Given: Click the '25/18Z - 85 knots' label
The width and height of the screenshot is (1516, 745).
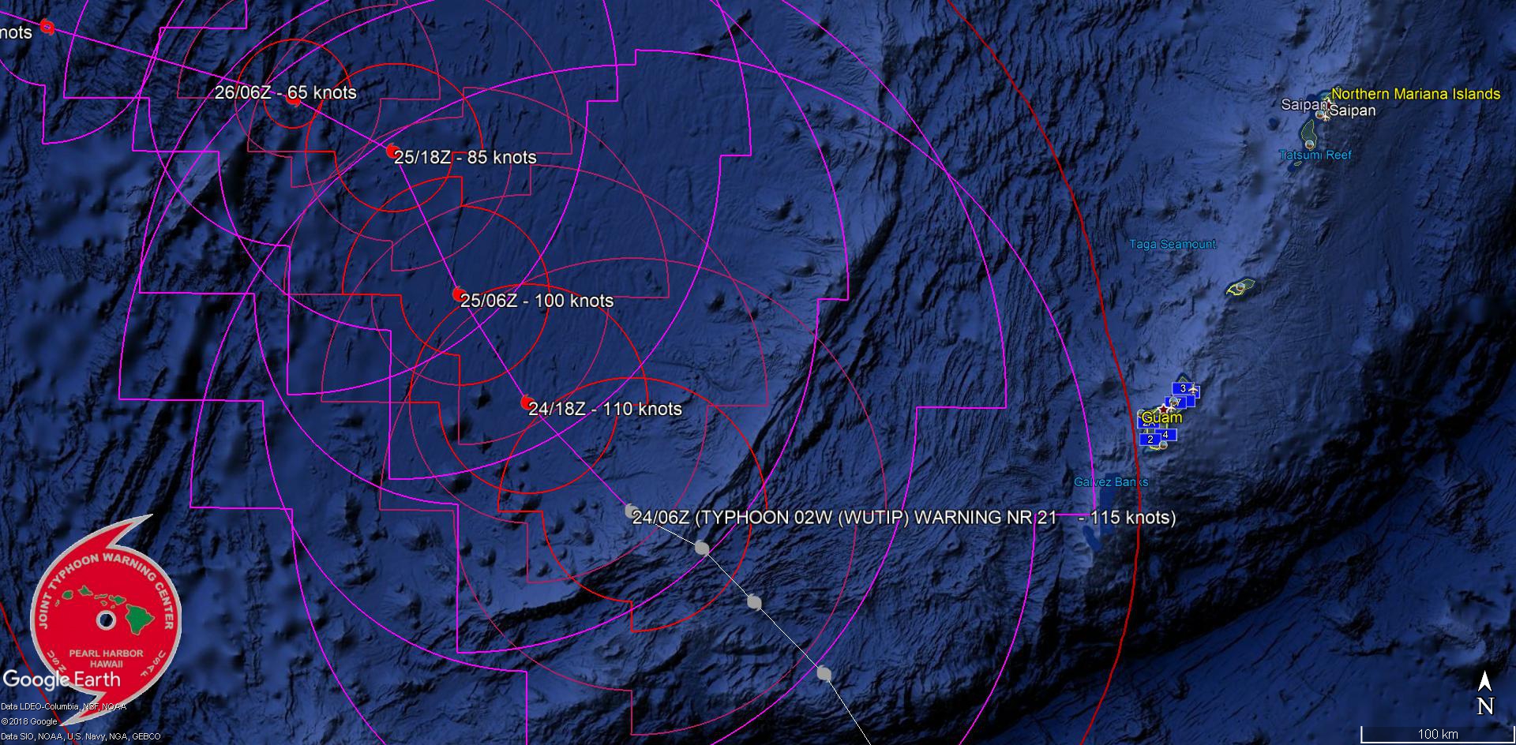Looking at the screenshot, I should coord(465,157).
